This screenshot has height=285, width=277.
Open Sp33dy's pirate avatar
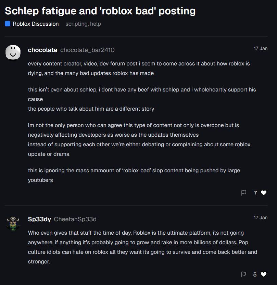[x=13, y=223]
